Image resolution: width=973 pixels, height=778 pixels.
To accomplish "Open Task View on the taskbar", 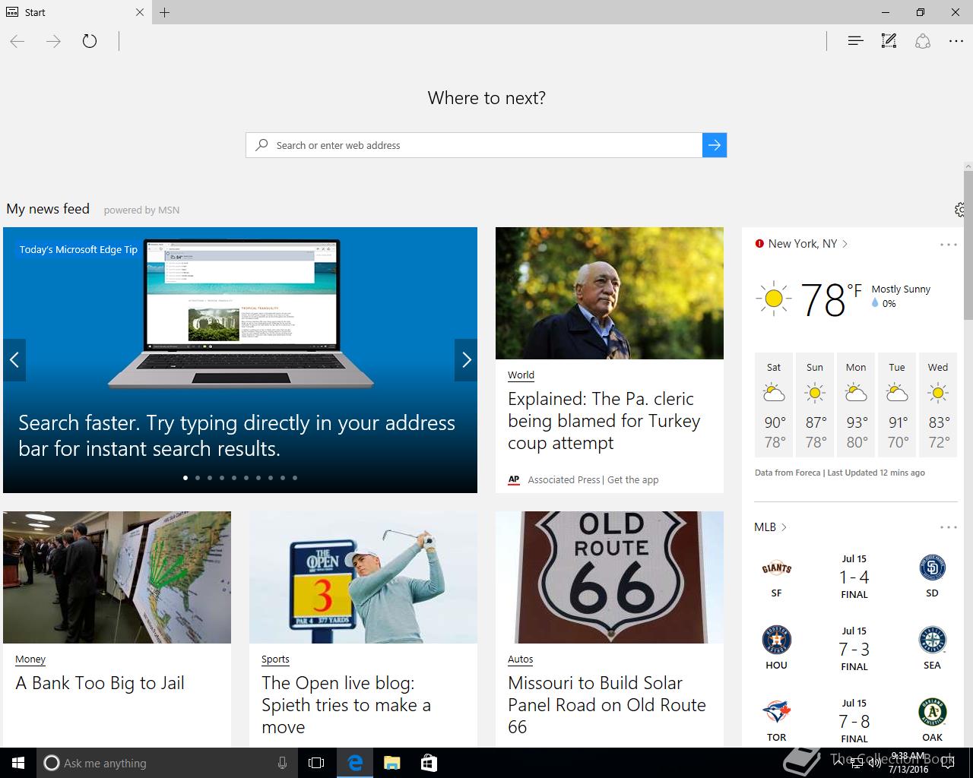I will [316, 763].
